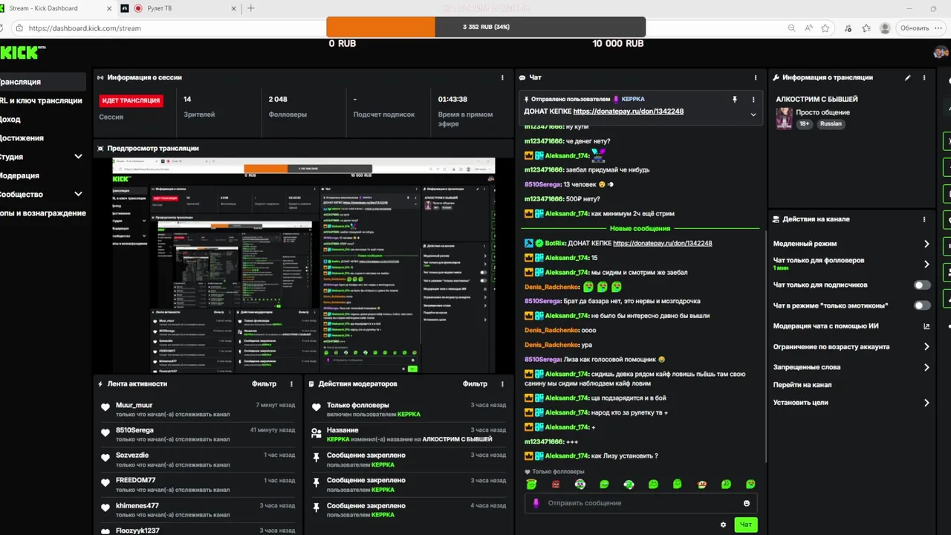951x535 pixels.
Task: Open Channel actions panel three-dot menu
Action: click(x=924, y=219)
